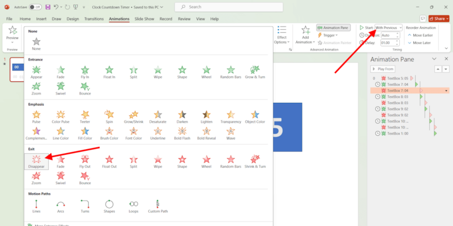Collapse the ribbon with the chevron
Screen dimensions: 453x226
click(446, 49)
